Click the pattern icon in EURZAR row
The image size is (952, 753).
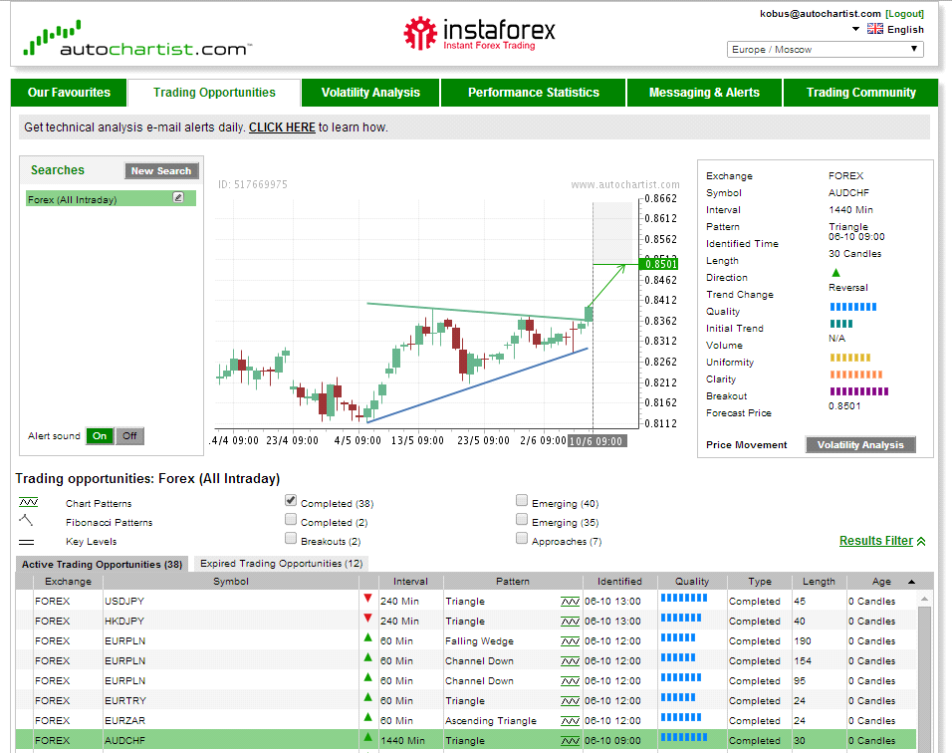coord(570,721)
